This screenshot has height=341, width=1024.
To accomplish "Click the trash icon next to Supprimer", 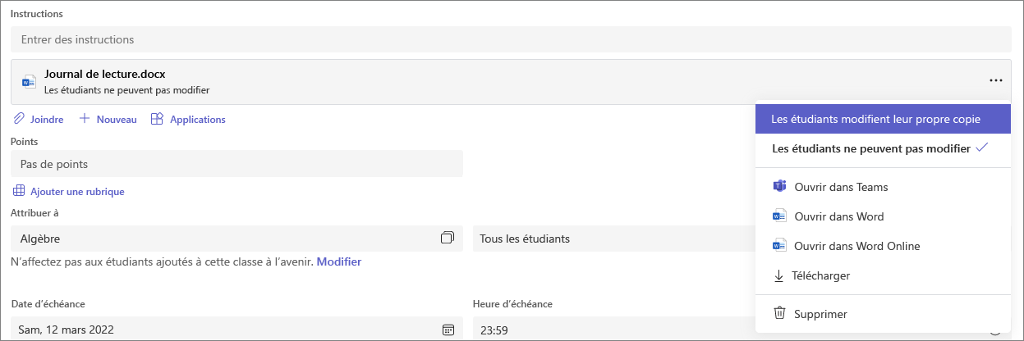I will point(780,313).
